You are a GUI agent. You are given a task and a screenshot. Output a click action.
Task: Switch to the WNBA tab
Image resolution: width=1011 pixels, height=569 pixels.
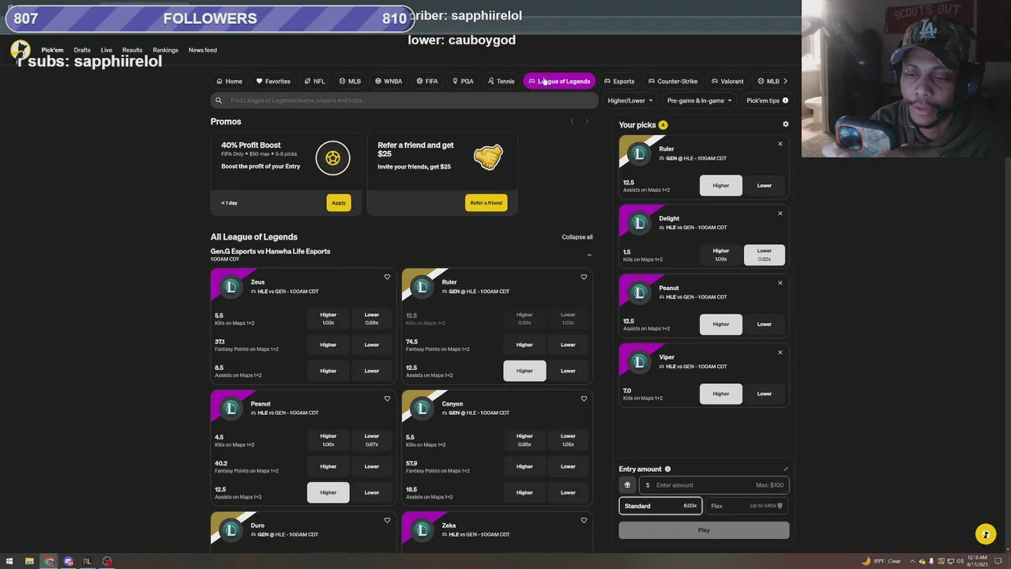pos(388,81)
